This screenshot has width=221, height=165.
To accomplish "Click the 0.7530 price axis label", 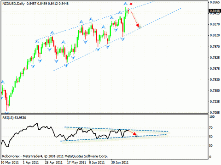I will [215, 80].
